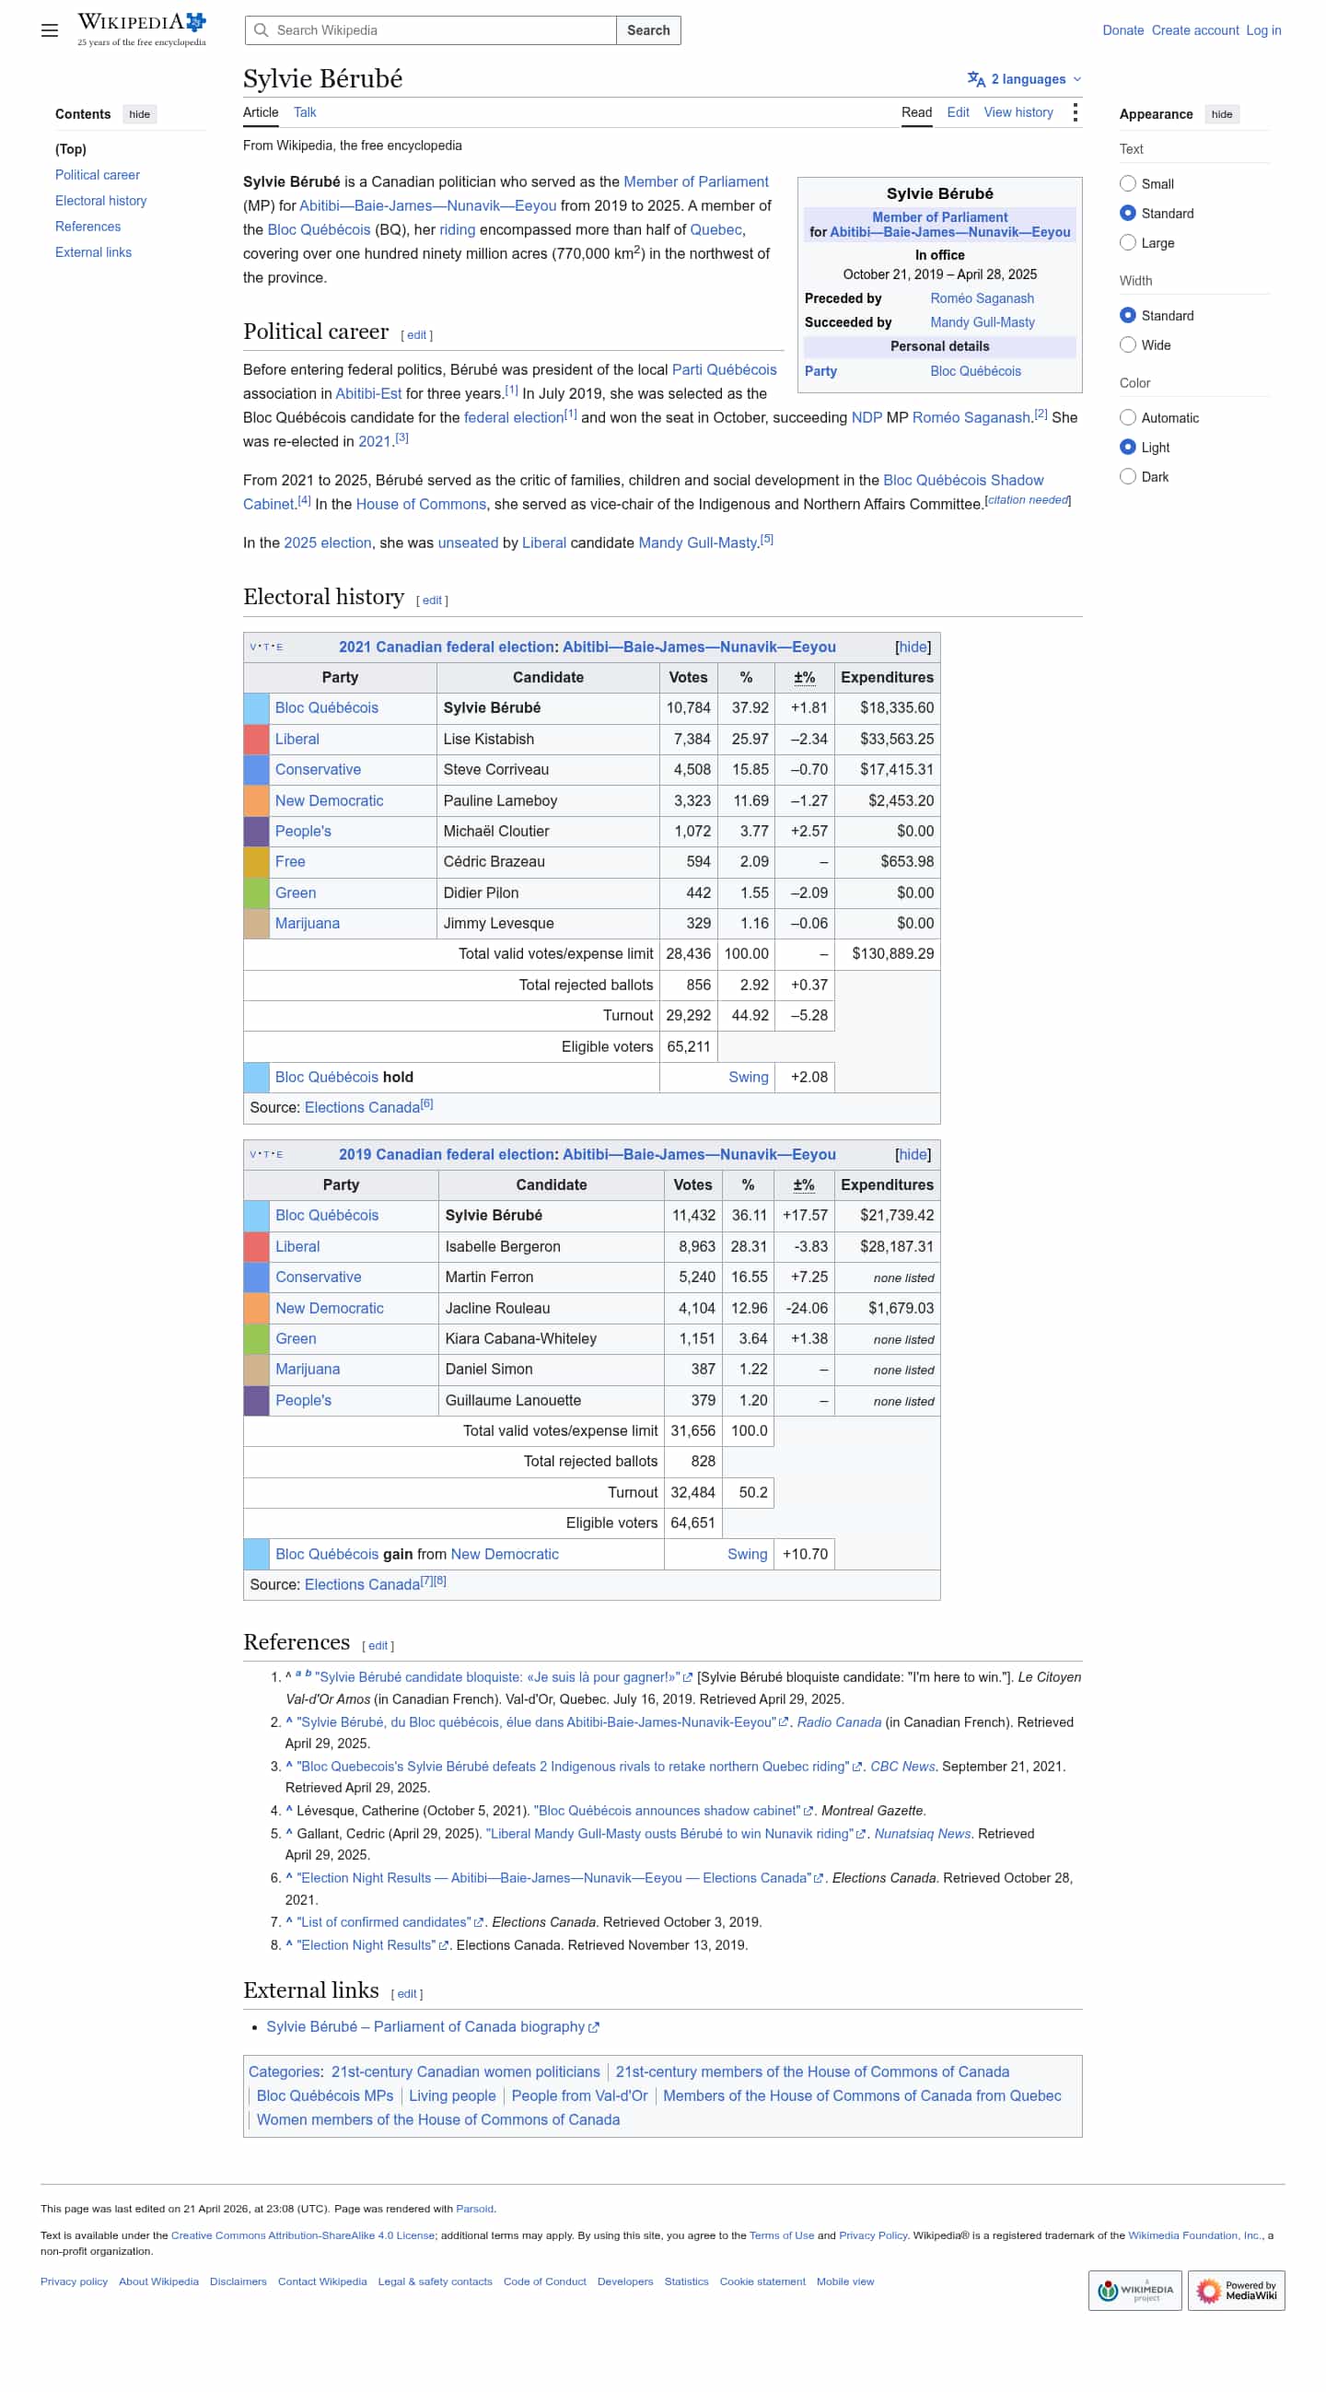The height and width of the screenshot is (2392, 1326).
Task: Select Automatic color mode
Action: (1127, 418)
